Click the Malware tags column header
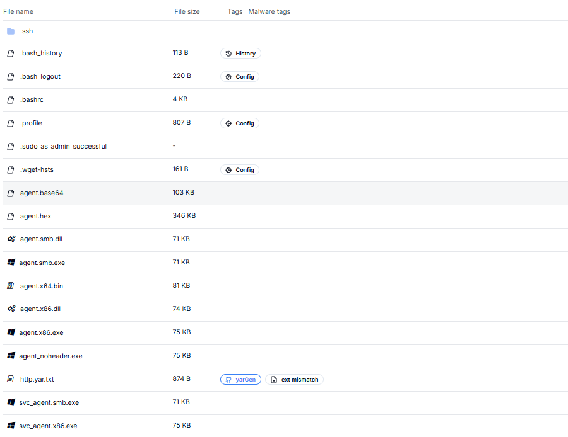This screenshot has height=437, width=568. coord(269,11)
